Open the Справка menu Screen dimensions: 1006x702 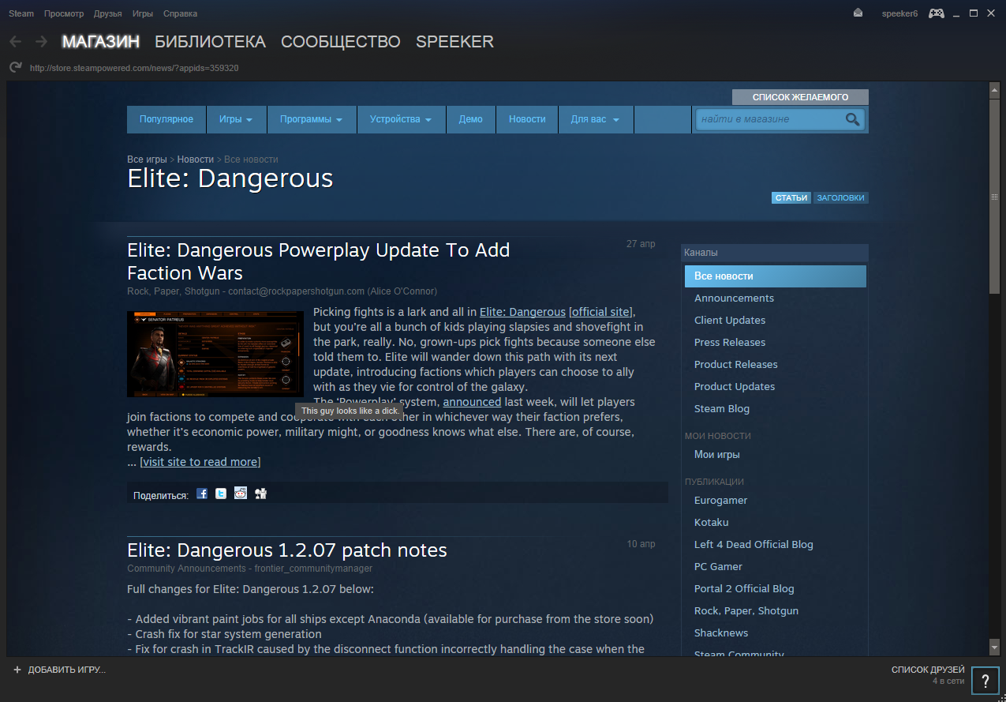pos(181,13)
